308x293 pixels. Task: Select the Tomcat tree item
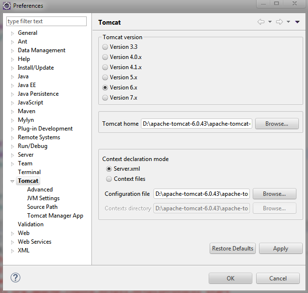28,181
